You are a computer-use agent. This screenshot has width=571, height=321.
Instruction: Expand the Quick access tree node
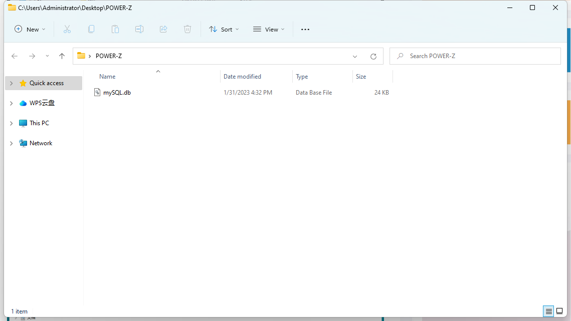(12, 83)
